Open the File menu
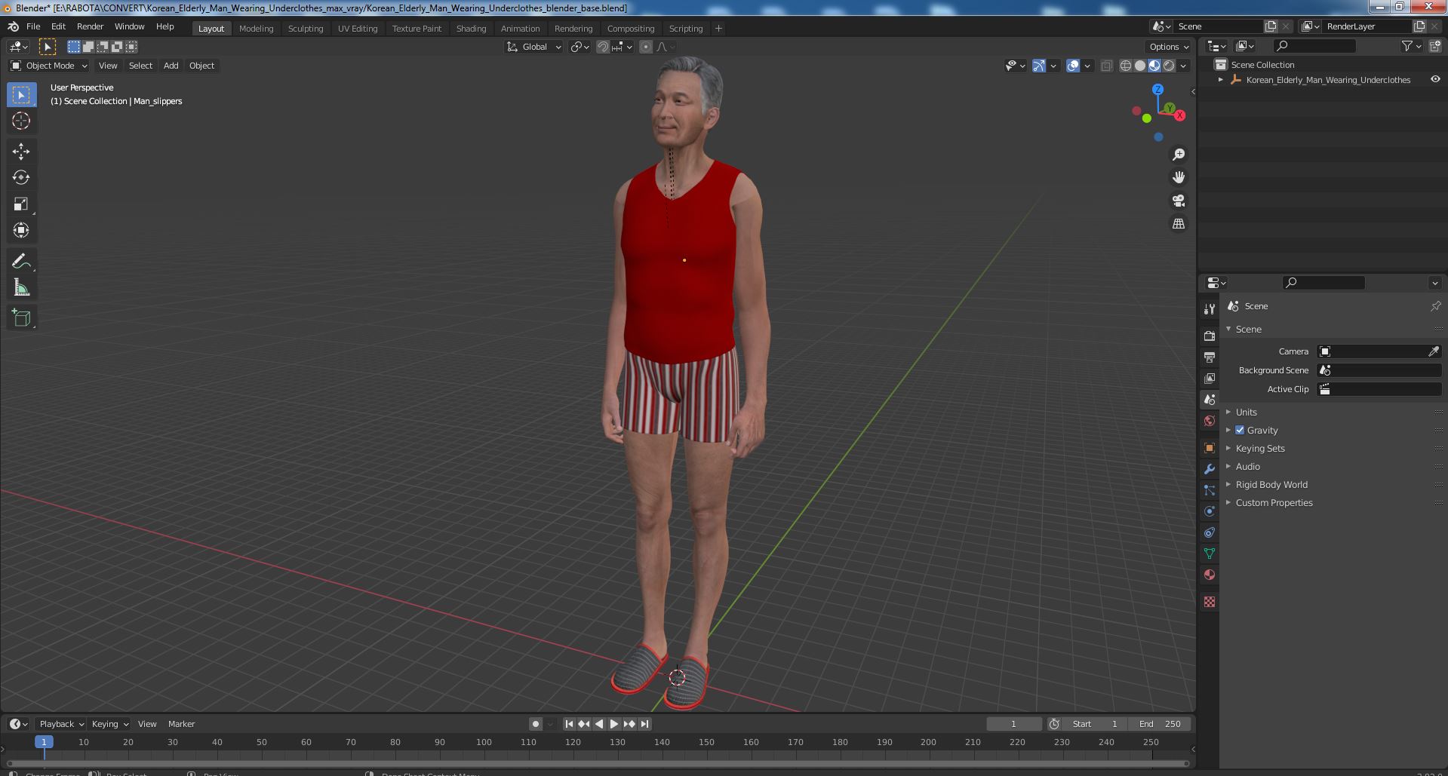This screenshot has width=1448, height=776. [x=33, y=26]
